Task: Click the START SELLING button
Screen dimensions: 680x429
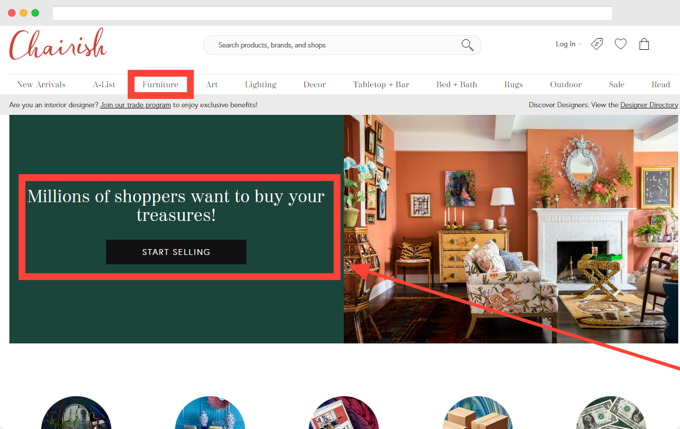Action: point(176,252)
